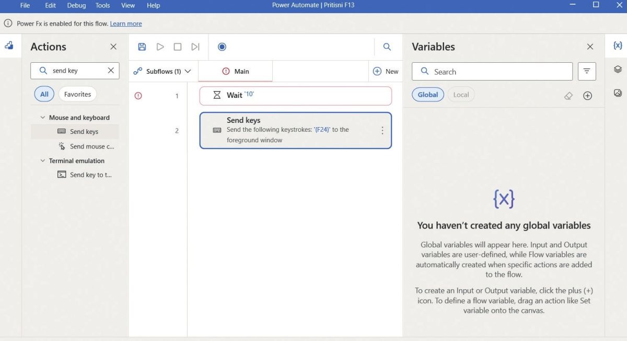Click the eraser icon in Variables
This screenshot has height=341, width=627.
(x=569, y=96)
